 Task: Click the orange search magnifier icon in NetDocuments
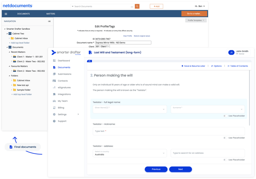coord(137,6)
